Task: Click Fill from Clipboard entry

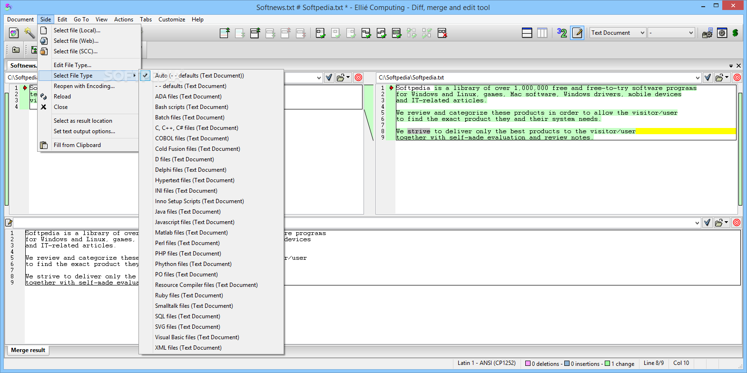Action: (89, 145)
